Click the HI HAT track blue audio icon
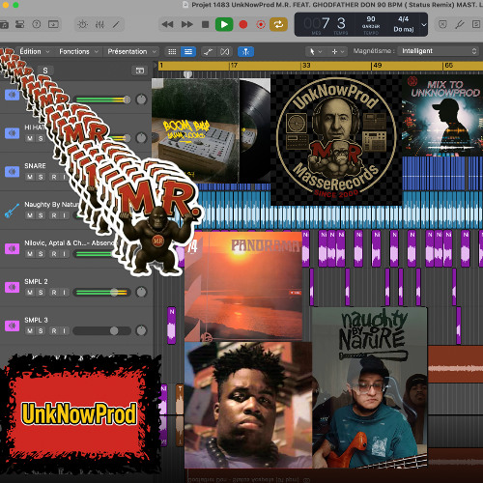 click(12, 133)
